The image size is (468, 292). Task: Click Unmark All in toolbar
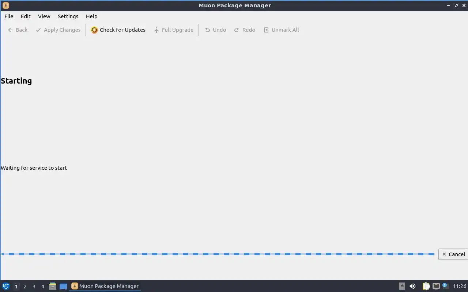[281, 30]
